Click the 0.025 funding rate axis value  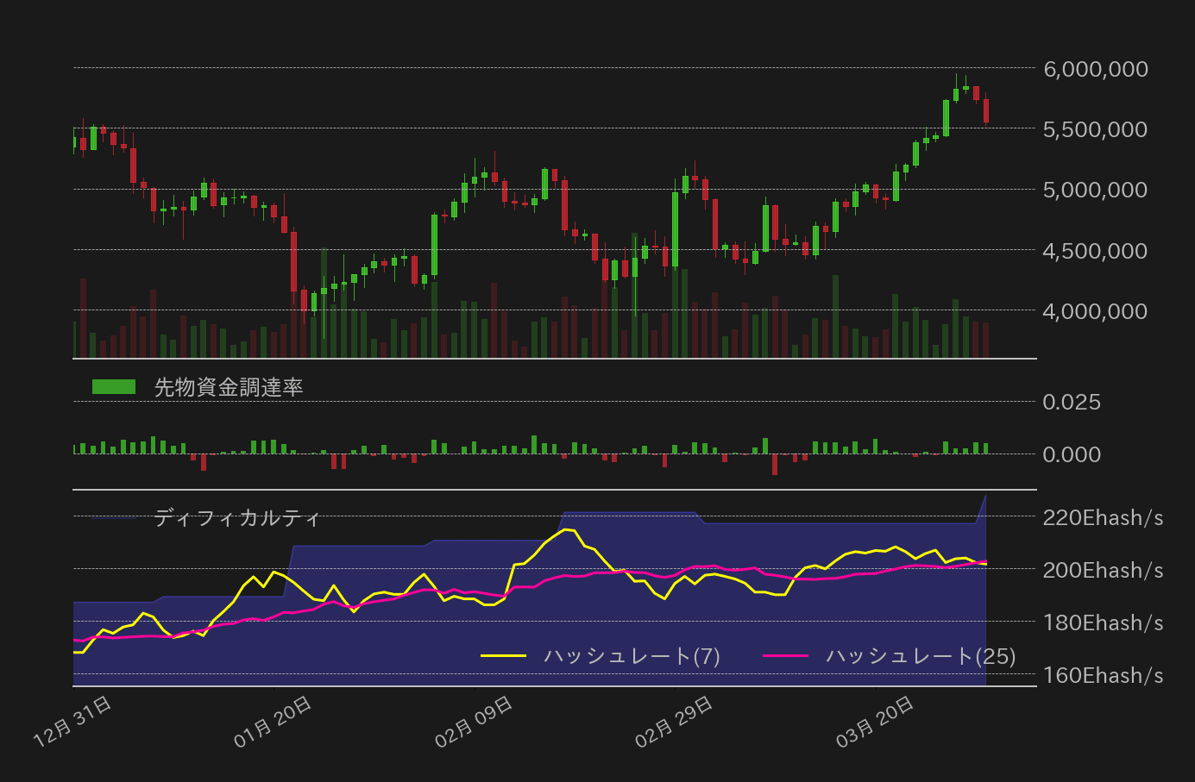point(1072,402)
